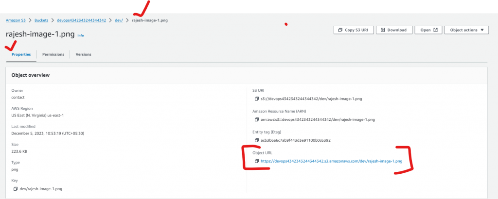The height and width of the screenshot is (199, 498).
Task: Open the object in new tab
Action: point(428,30)
